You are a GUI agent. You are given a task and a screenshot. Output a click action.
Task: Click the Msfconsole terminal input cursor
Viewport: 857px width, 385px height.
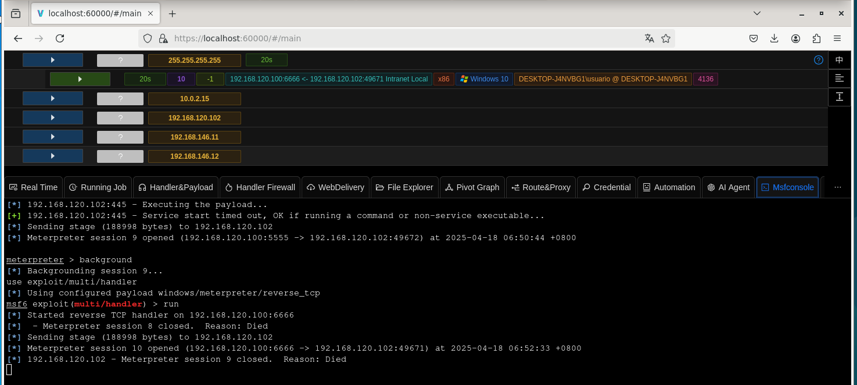click(x=9, y=370)
